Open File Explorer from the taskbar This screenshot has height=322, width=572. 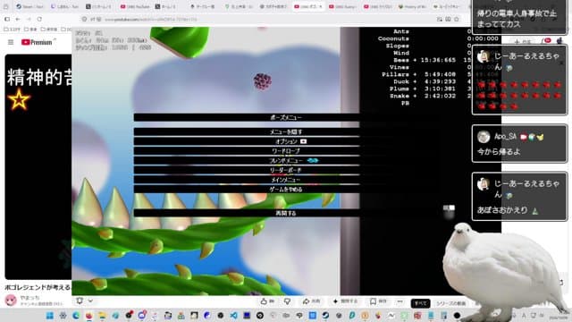(x=102, y=316)
